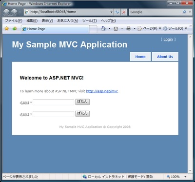Click the About Us navigation tab

coord(165,57)
